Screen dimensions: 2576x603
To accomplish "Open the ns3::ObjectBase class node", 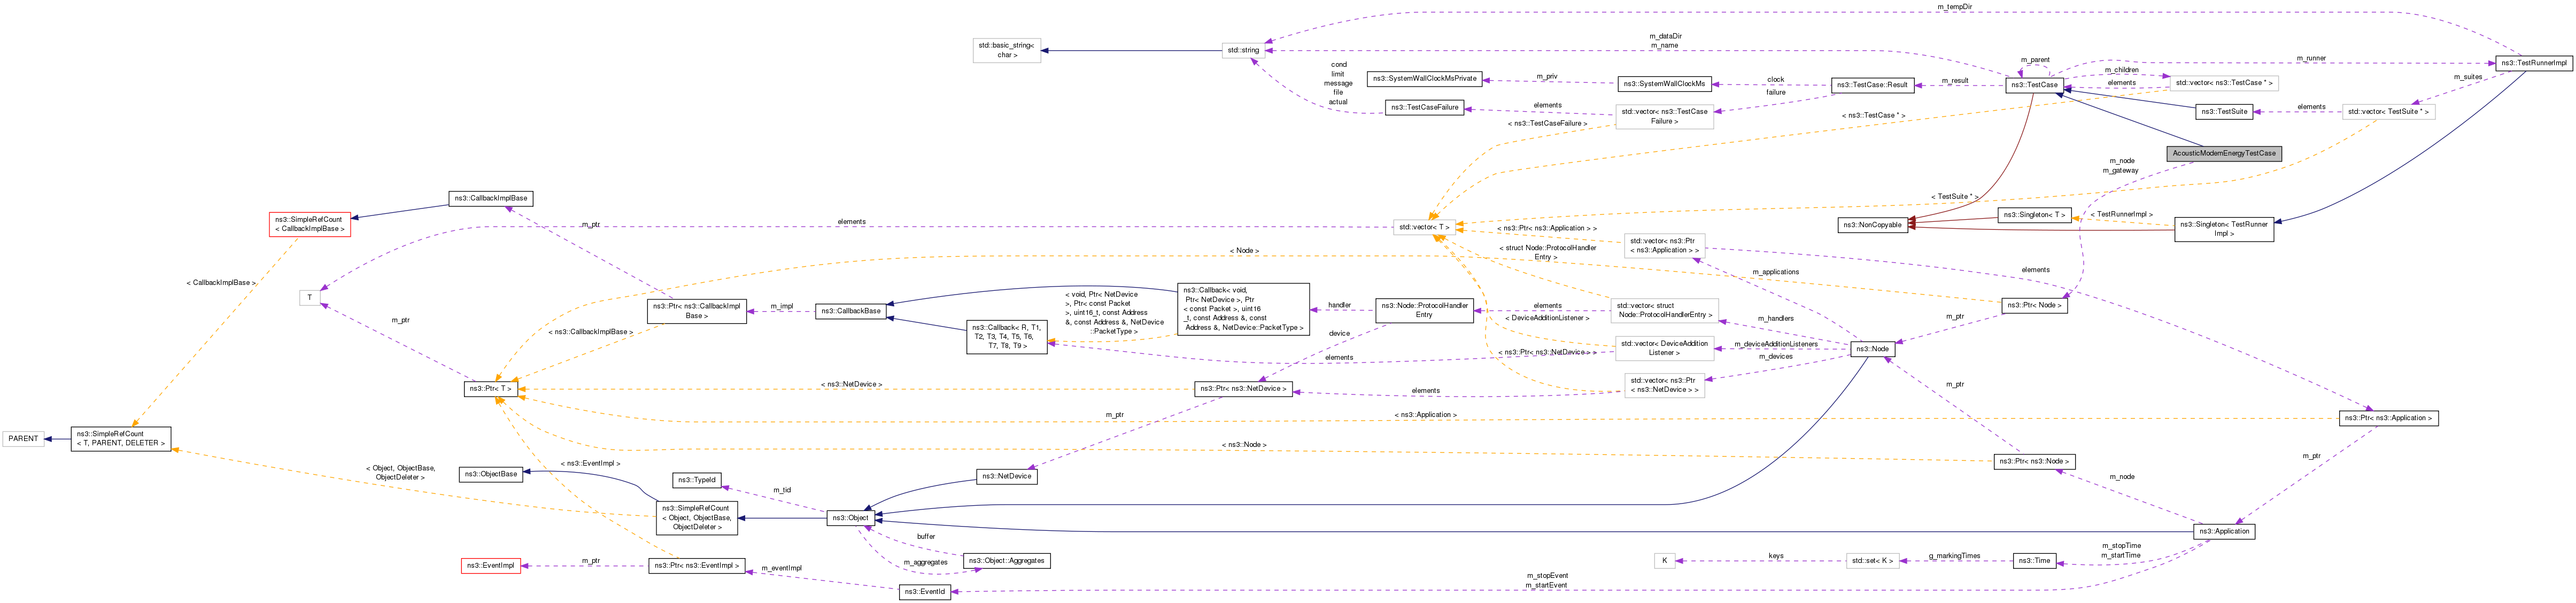I will pyautogui.click(x=491, y=474).
